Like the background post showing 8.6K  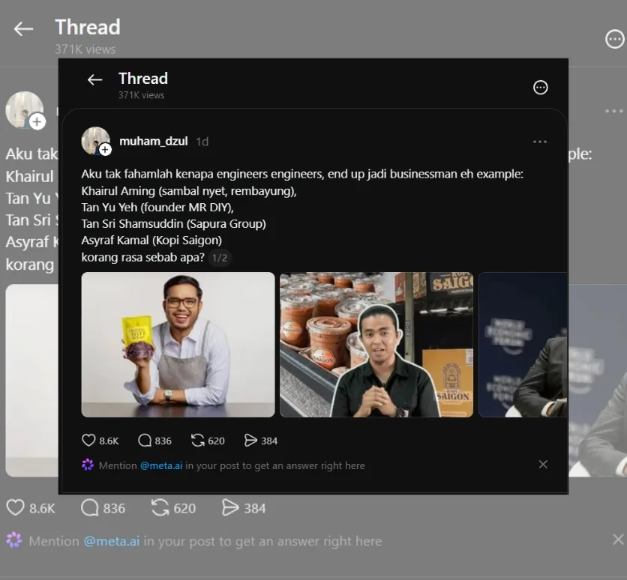[x=15, y=508]
